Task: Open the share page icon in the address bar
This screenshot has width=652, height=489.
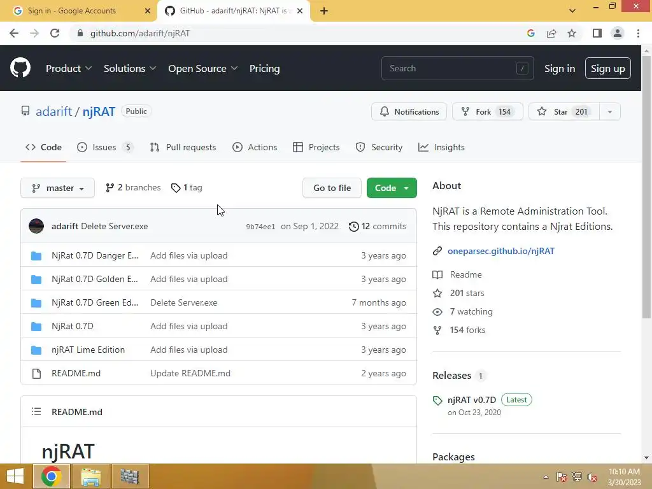Action: (551, 33)
